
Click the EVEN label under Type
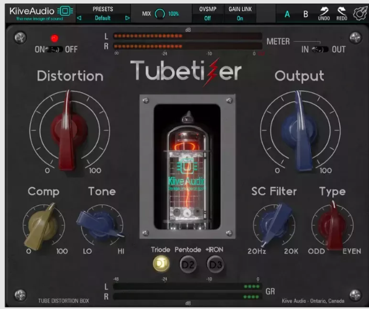[352, 252]
